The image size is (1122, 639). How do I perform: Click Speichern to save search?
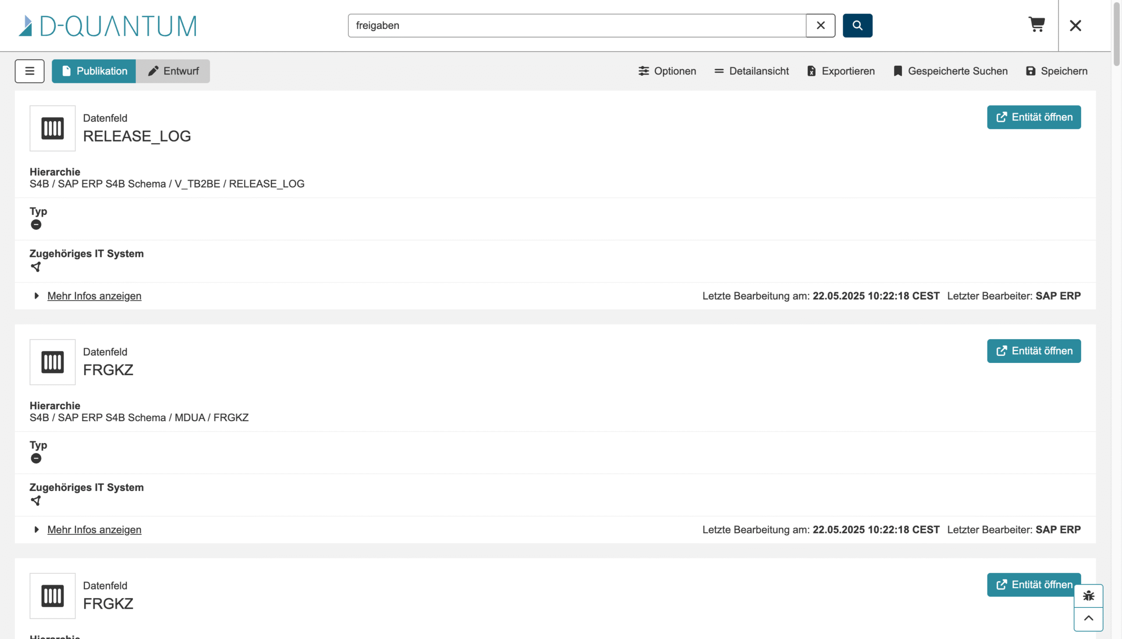pyautogui.click(x=1057, y=71)
